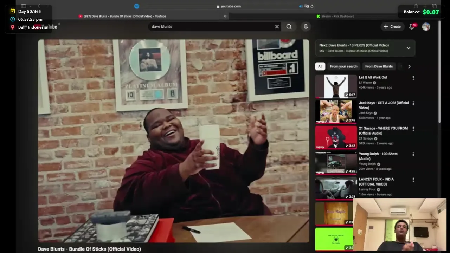
Task: Open options for '21 Savage - WHERE YOU FROM'
Action: pyautogui.click(x=413, y=129)
